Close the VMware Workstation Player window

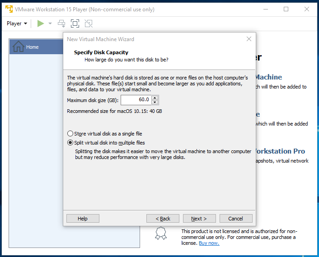point(307,9)
